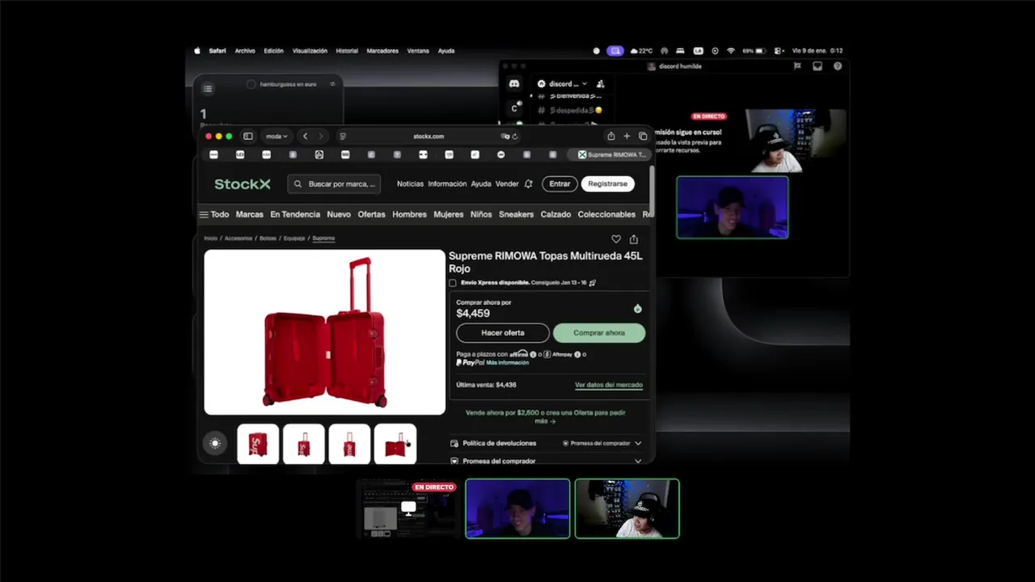Favorite the product with the heart icon

coord(616,239)
